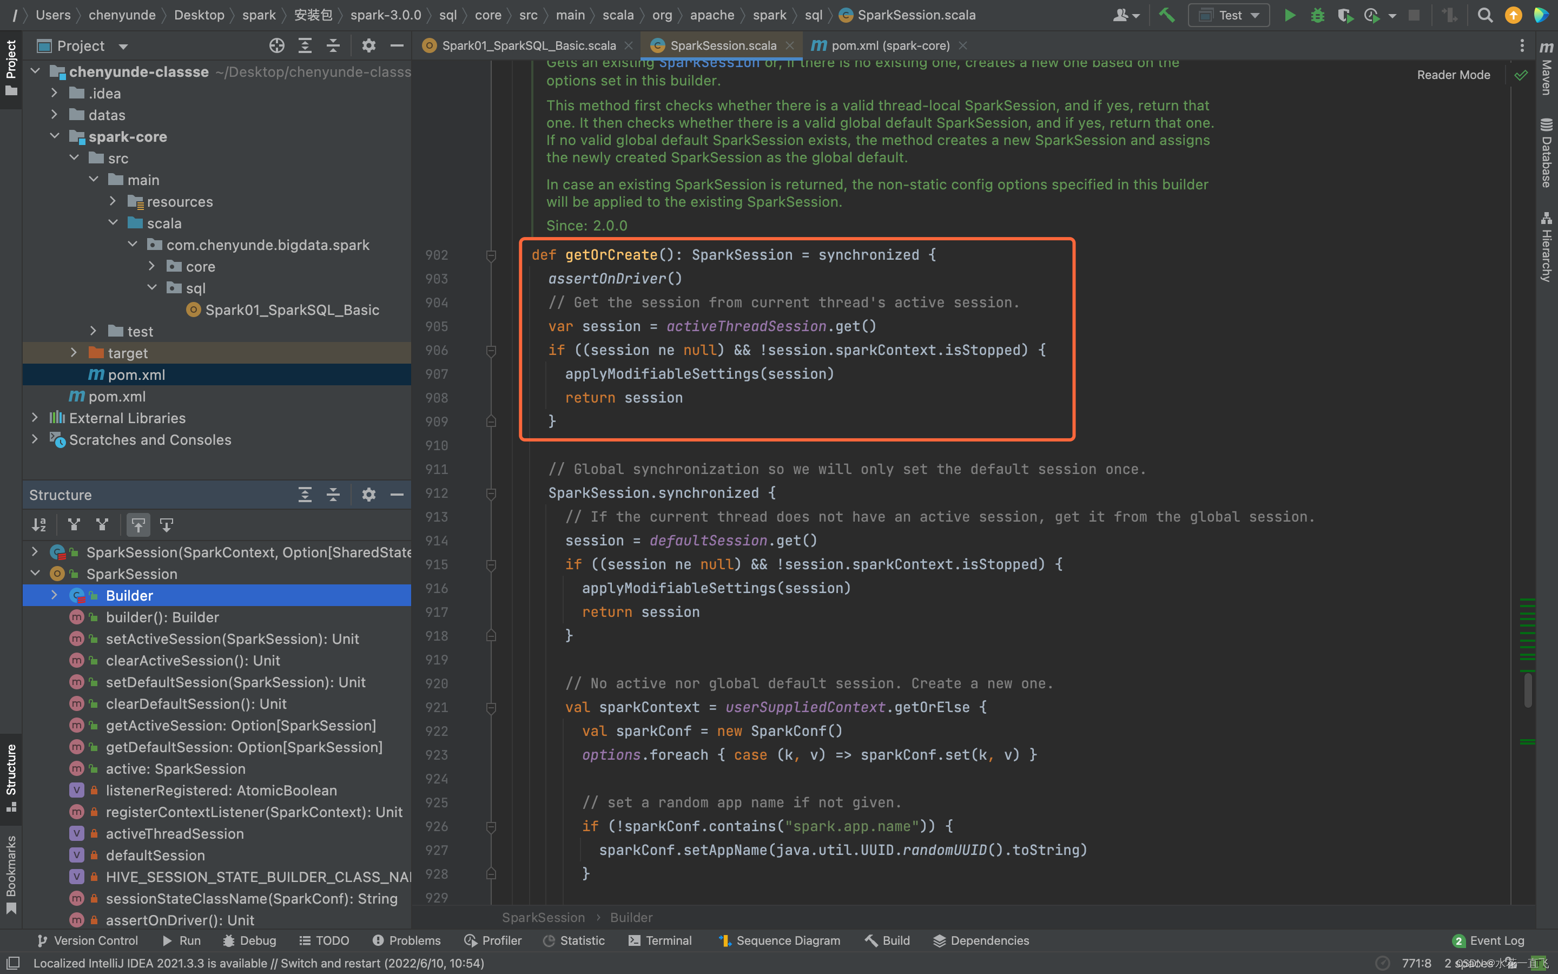The image size is (1558, 974).
Task: Open Terminal tool window
Action: click(660, 940)
